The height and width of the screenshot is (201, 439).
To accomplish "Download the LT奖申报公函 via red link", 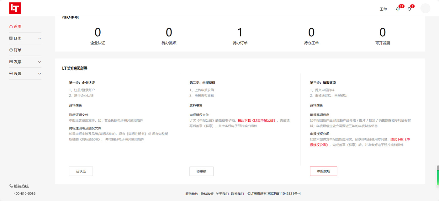I will coord(257,120).
